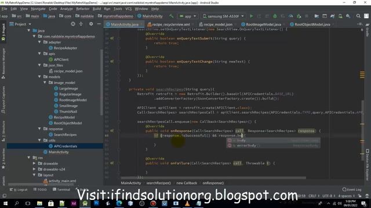Click Attach Debugger to Android Process icon
This screenshot has height=208, width=371.
point(299,16)
